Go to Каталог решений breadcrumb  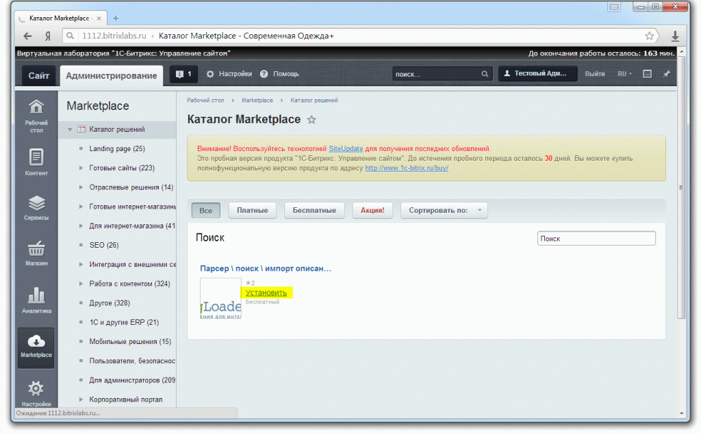(314, 101)
